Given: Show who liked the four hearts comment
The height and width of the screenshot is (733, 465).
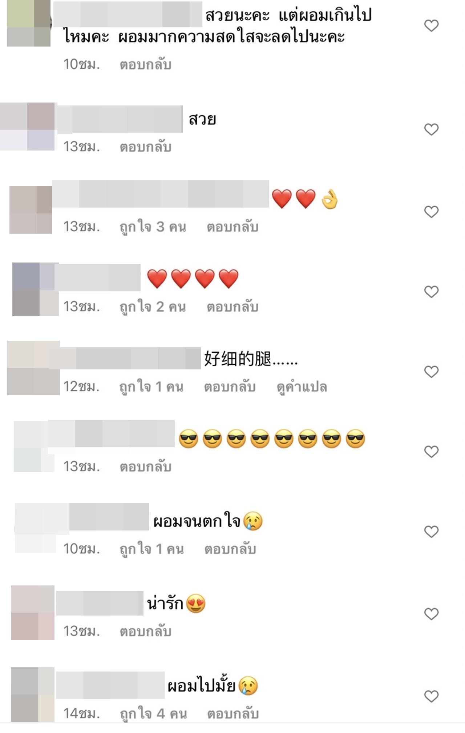Looking at the screenshot, I should point(153,307).
